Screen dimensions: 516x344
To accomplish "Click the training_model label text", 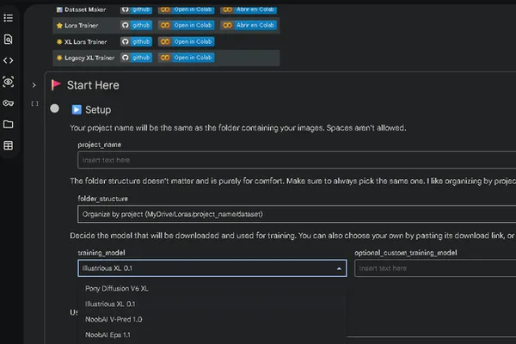I will 101,253.
